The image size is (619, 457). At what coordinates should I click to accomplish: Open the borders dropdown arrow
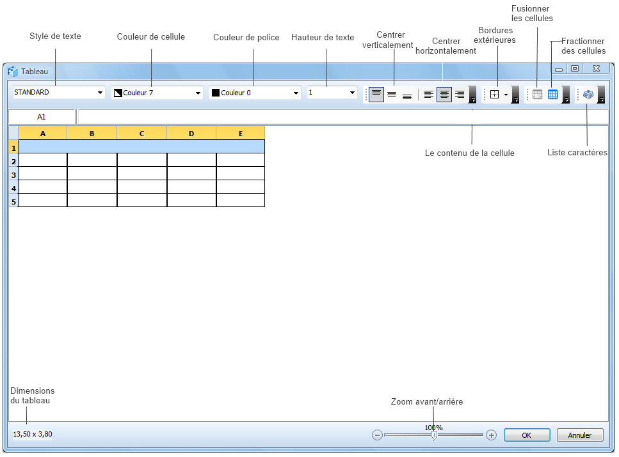click(506, 95)
